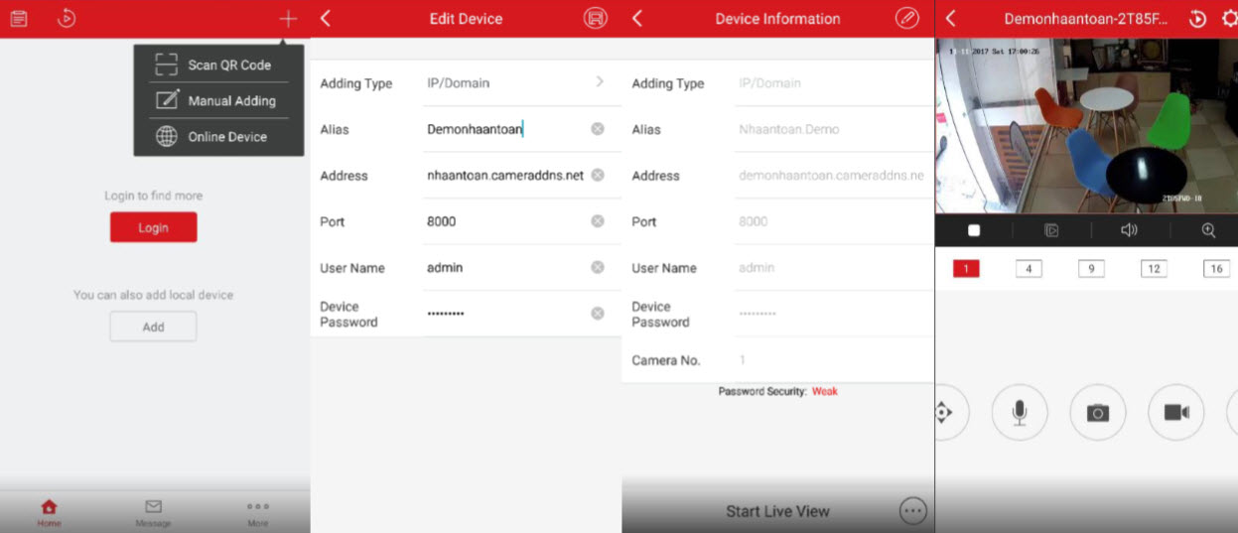Save device using the save icon
The width and height of the screenshot is (1238, 533).
click(595, 19)
